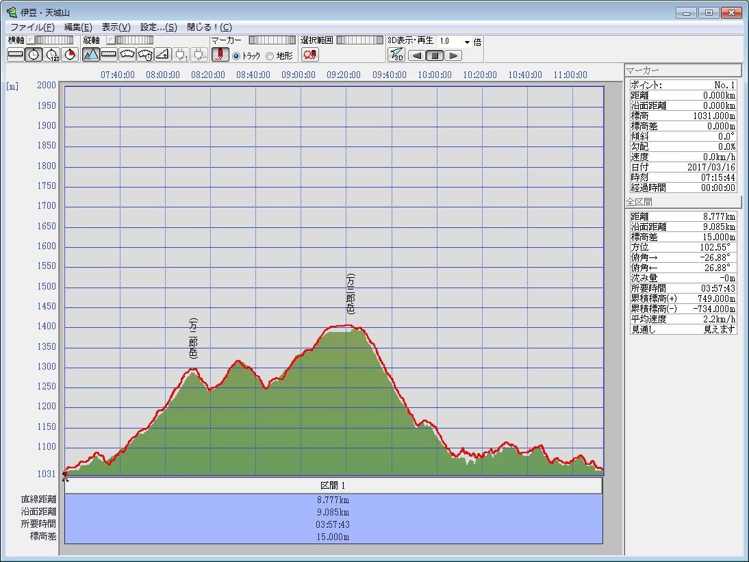Open the 1.0 playback speed dropdown

point(468,42)
